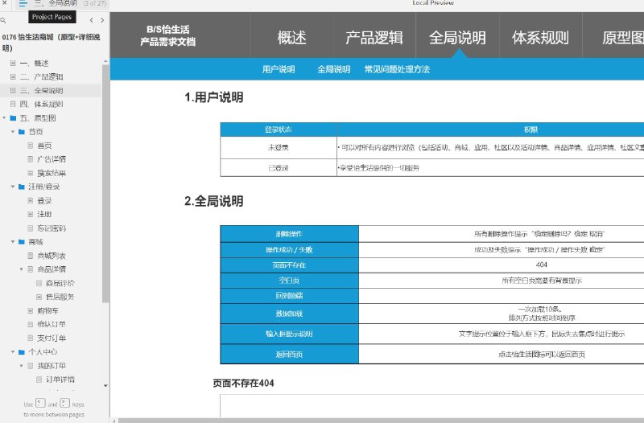Switch to the 概述 top navigation tab

tap(291, 38)
